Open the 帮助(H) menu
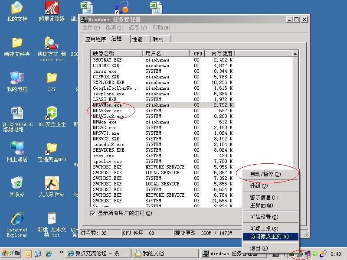 tap(161, 28)
